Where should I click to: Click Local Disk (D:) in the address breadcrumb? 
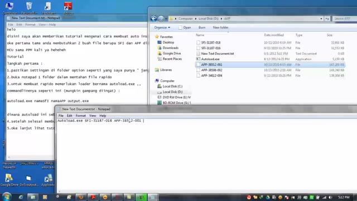coord(208,18)
